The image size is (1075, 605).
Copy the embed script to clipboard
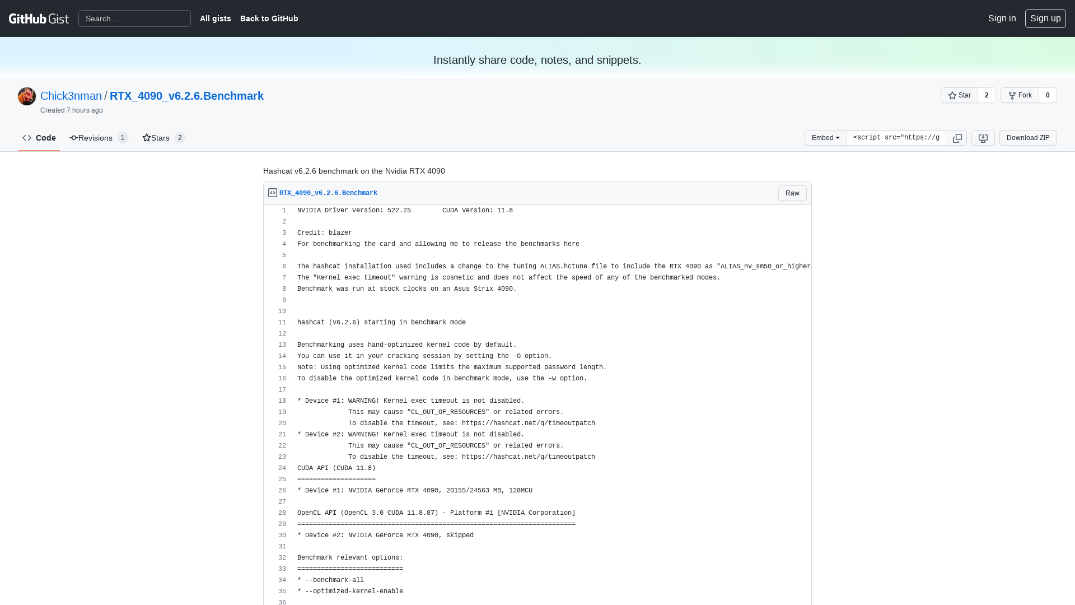(957, 138)
